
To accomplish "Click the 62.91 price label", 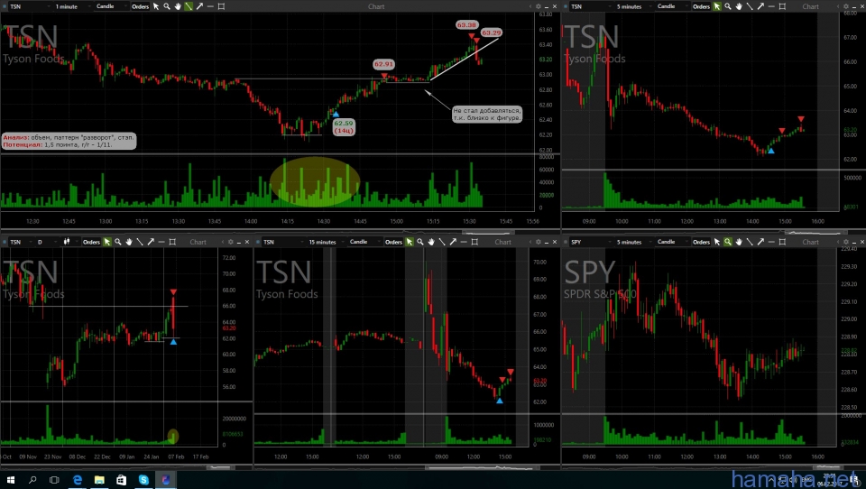I will pos(383,64).
